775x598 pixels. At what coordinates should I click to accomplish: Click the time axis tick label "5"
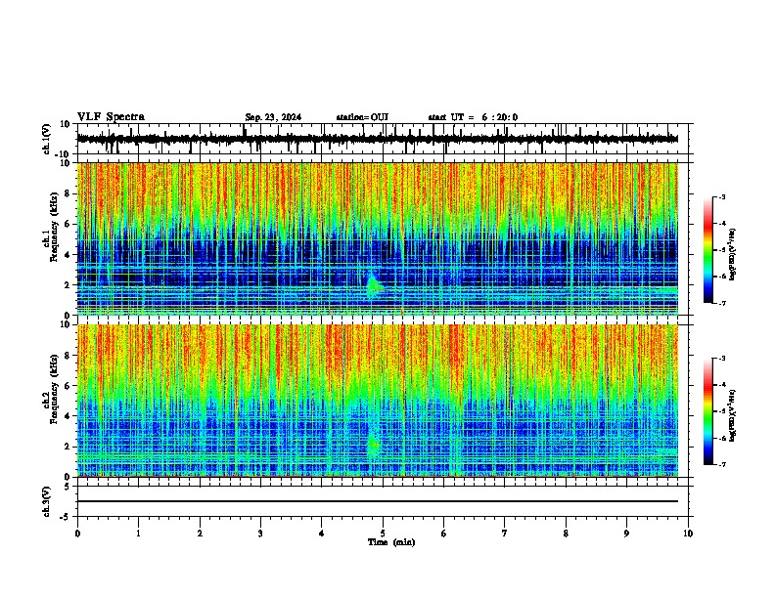[383, 534]
